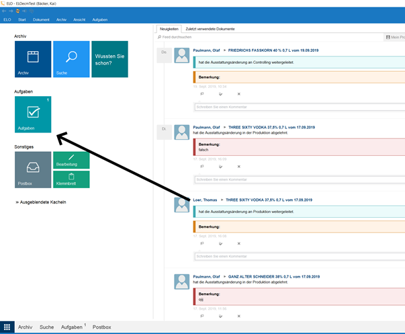Open the Ansicht ribbon menu
The image size is (405, 334).
[79, 21]
